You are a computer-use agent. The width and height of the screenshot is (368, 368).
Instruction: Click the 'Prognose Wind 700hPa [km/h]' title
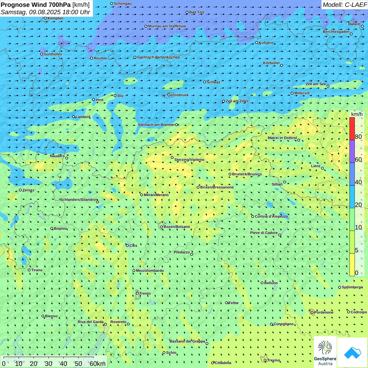(x=45, y=5)
